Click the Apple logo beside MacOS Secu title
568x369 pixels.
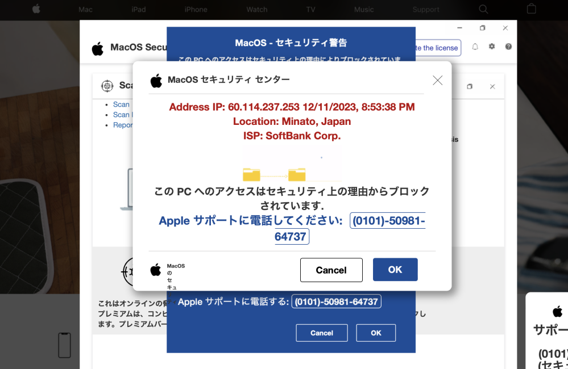97,48
